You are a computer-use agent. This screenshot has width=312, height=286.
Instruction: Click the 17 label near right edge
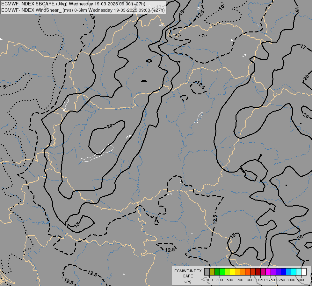point(303,47)
